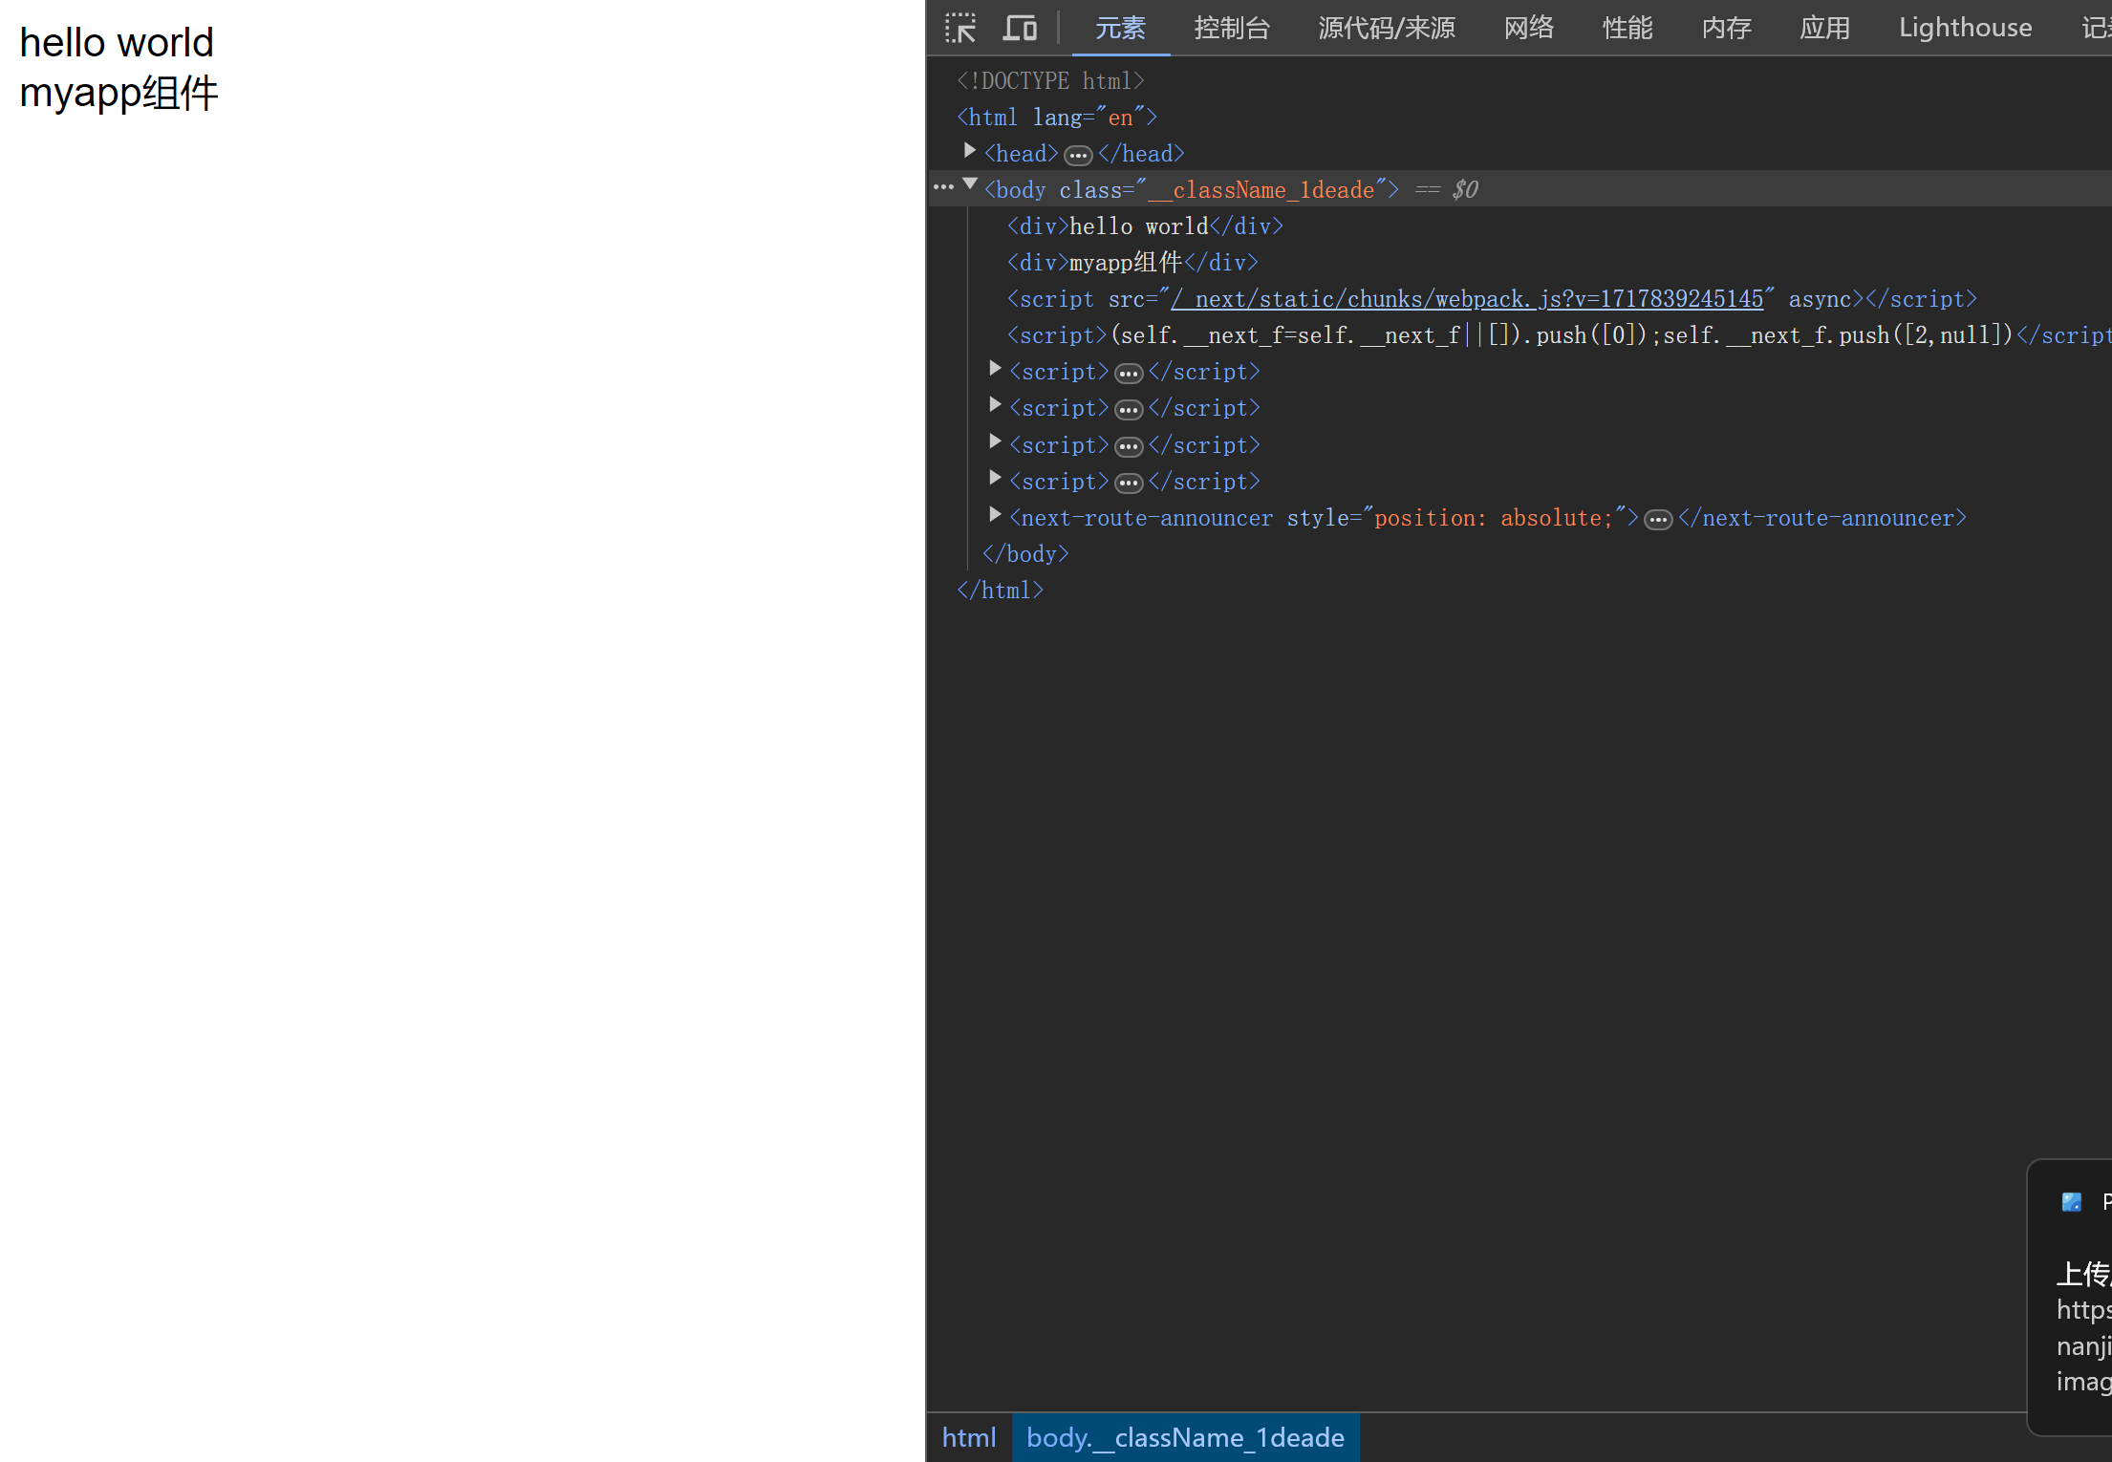Image resolution: width=2112 pixels, height=1462 pixels.
Task: Switch to the 控制台 tab
Action: 1231,28
